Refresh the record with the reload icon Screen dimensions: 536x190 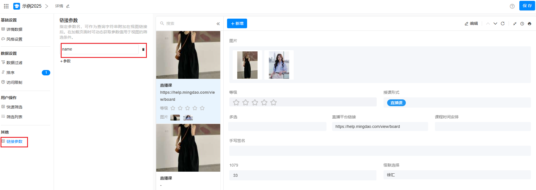503,24
